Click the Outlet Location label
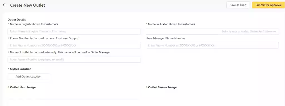This screenshot has width=285, height=106. pyautogui.click(x=21, y=69)
